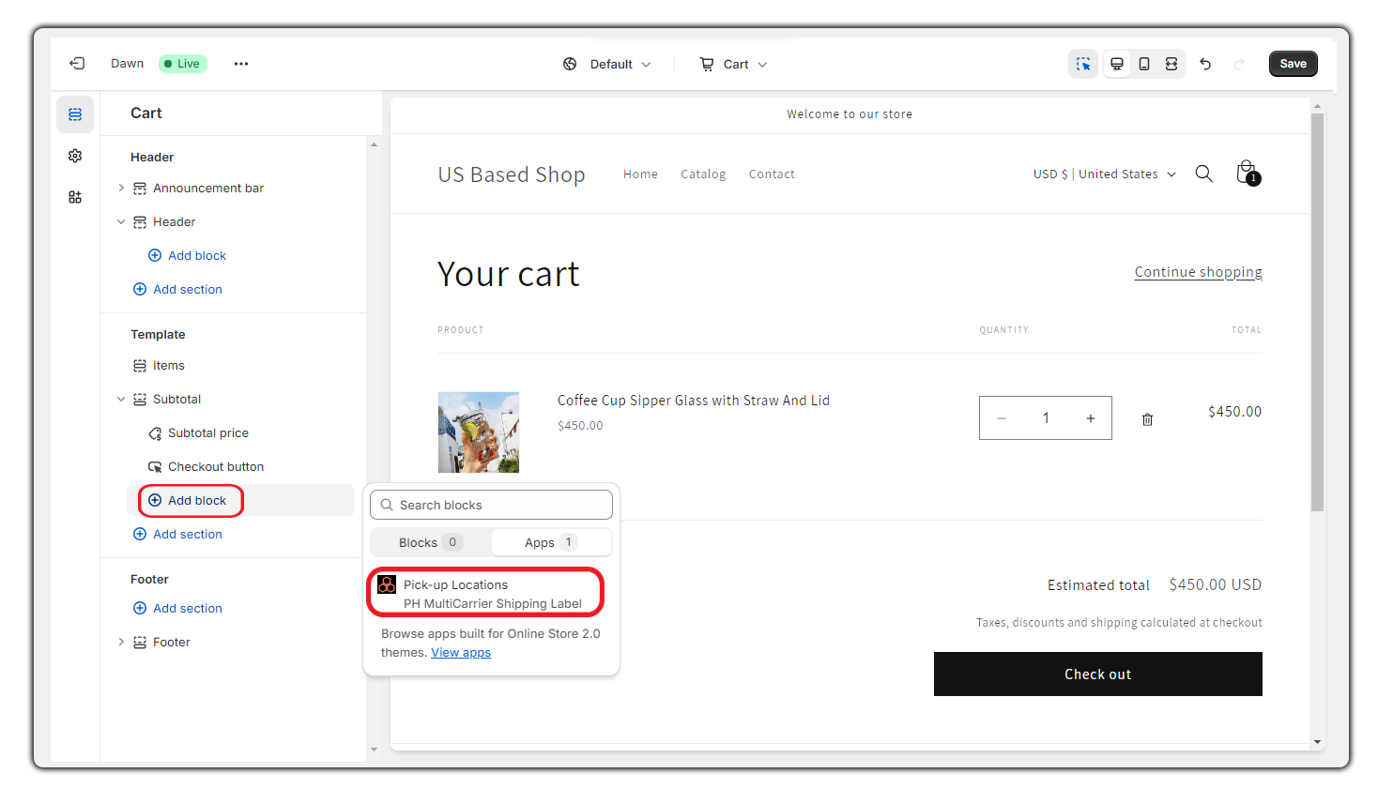The image size is (1378, 788).
Task: Open the three-dots theme actions menu
Action: pyautogui.click(x=241, y=64)
